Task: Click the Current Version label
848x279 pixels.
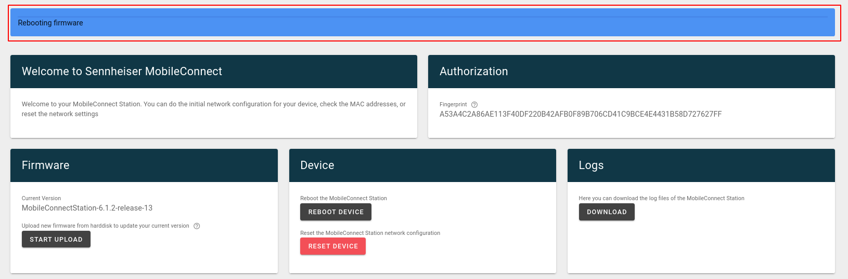Action: pos(41,198)
